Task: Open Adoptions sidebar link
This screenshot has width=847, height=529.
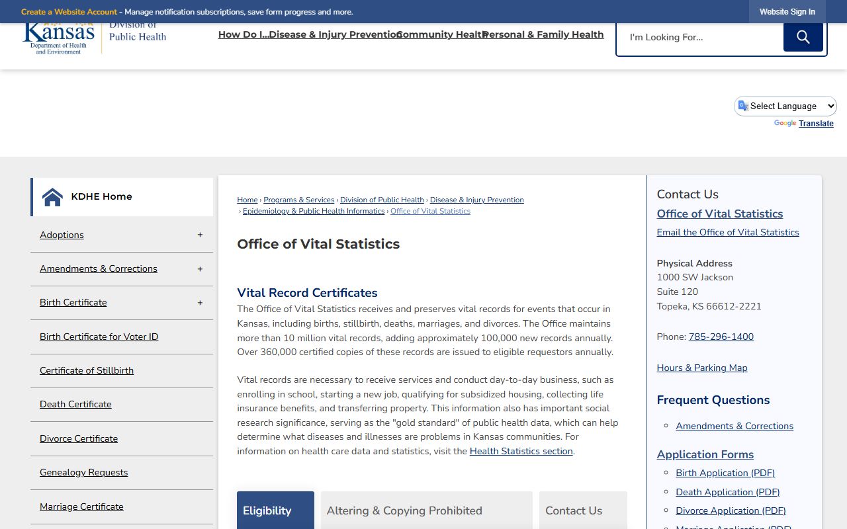Action: [x=62, y=235]
